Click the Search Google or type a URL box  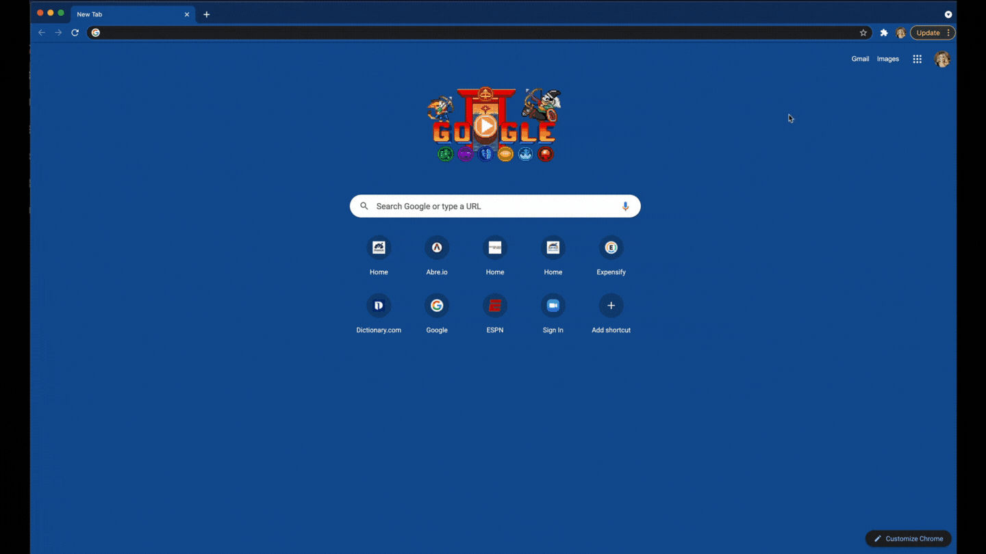495,206
